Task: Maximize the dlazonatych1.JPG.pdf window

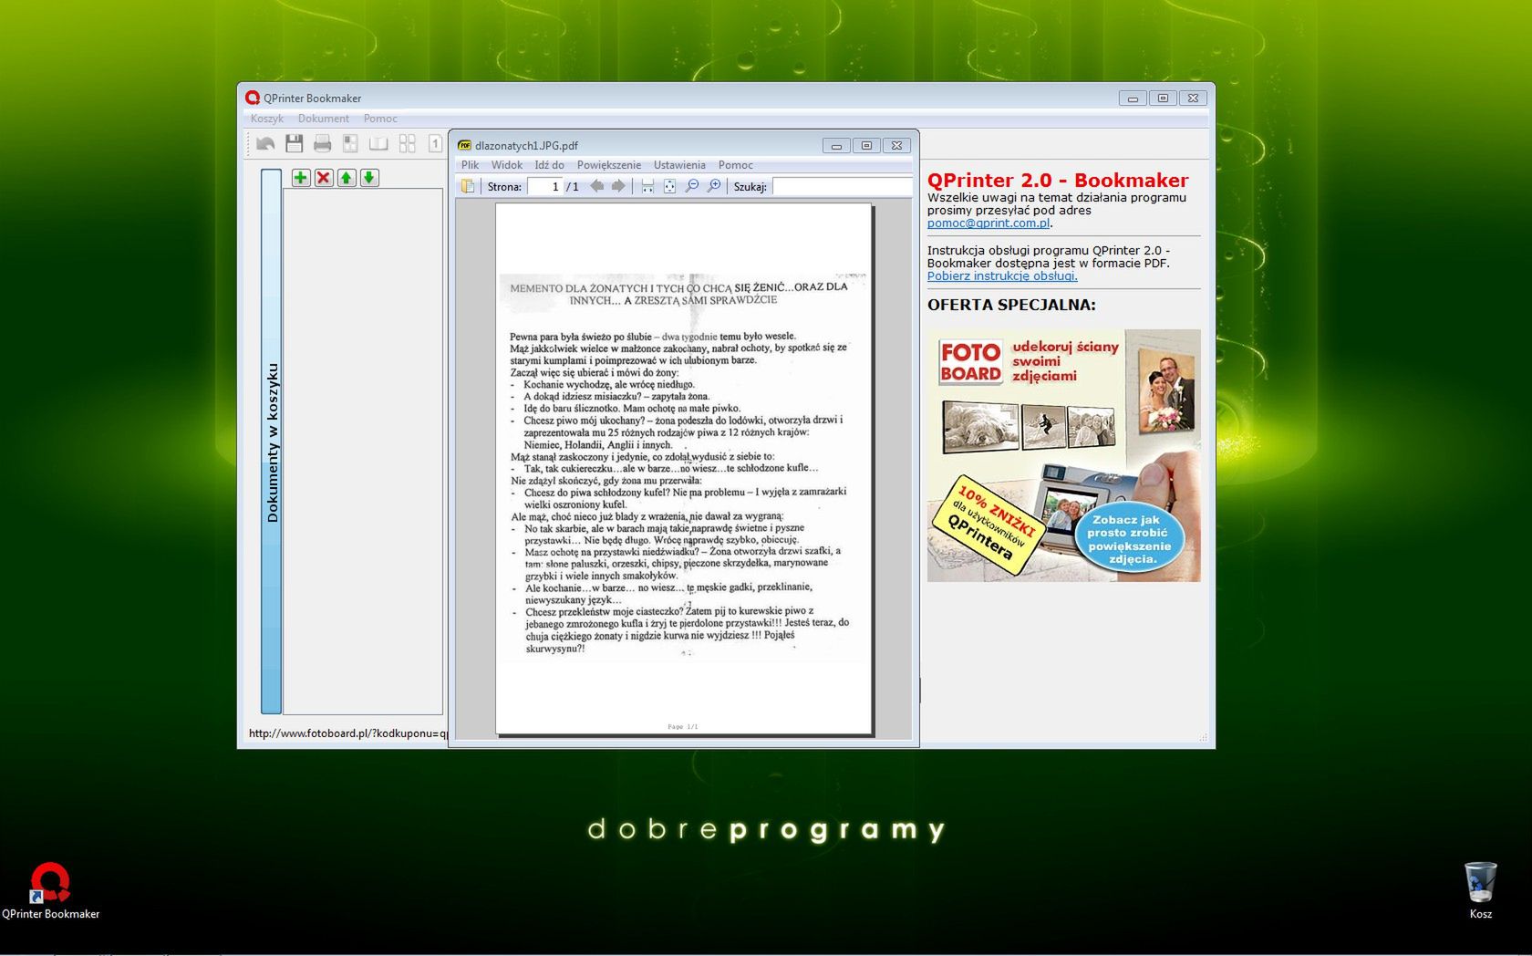Action: pos(866,145)
